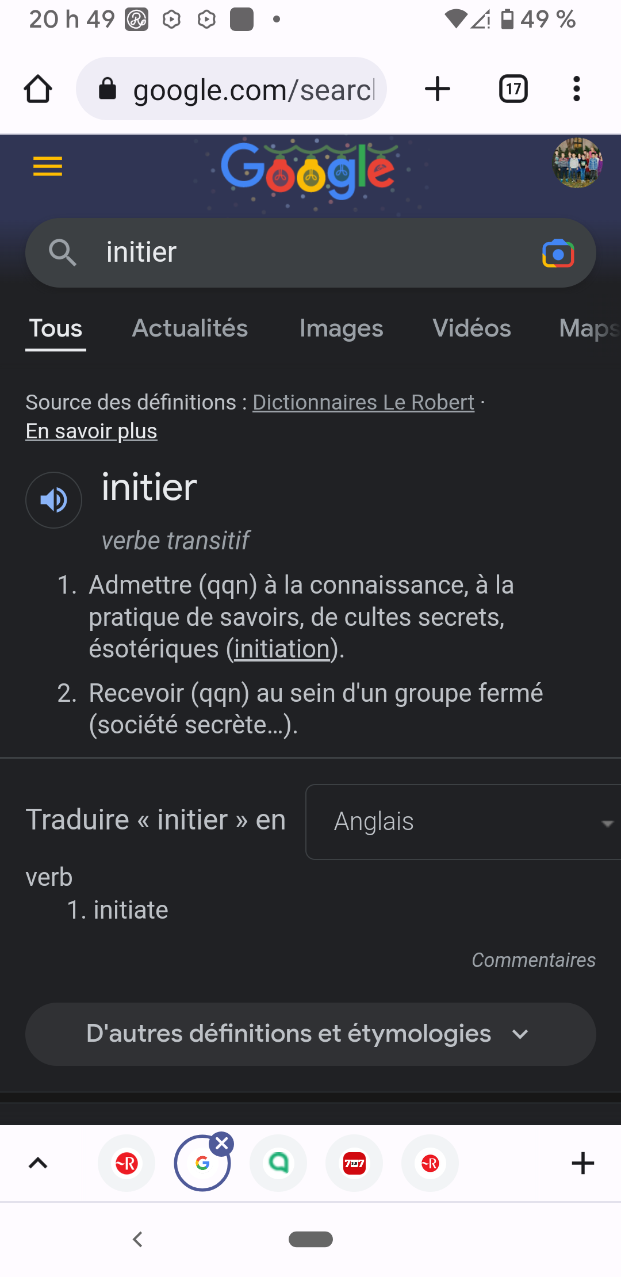Tap the browser home icon
The width and height of the screenshot is (621, 1277).
[x=38, y=89]
